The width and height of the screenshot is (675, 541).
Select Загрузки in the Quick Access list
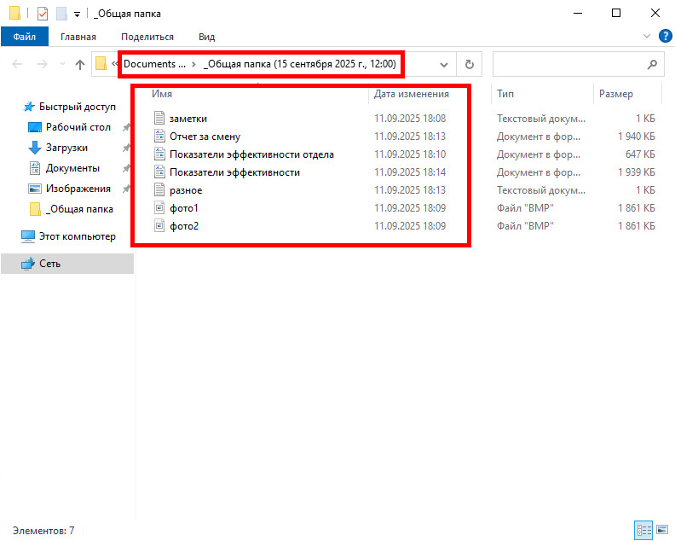click(66, 148)
